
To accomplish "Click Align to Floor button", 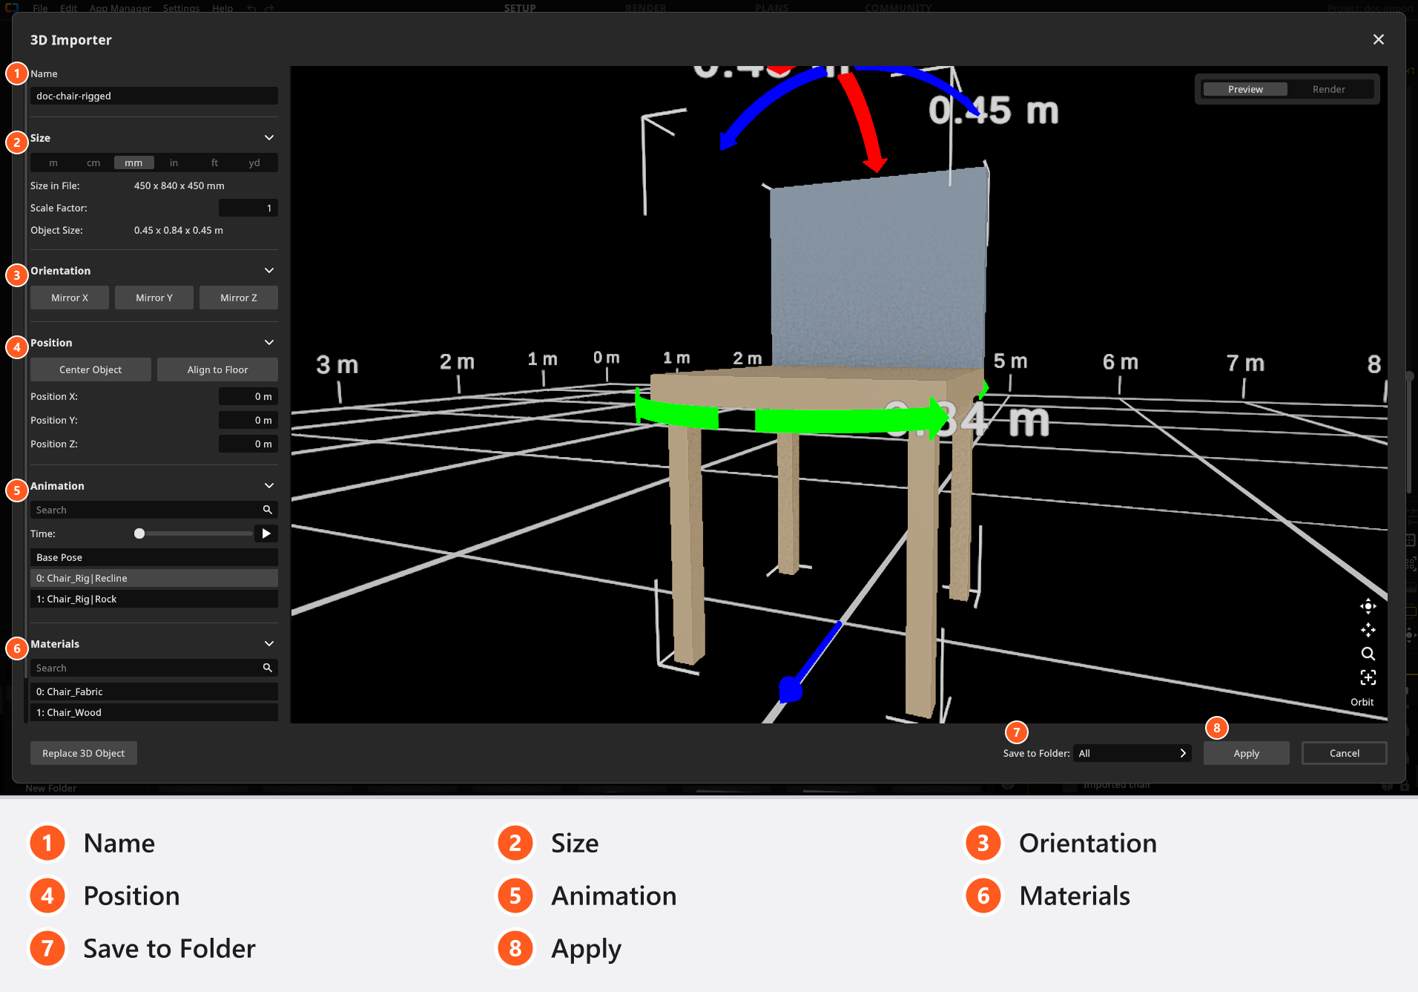I will pyautogui.click(x=217, y=369).
